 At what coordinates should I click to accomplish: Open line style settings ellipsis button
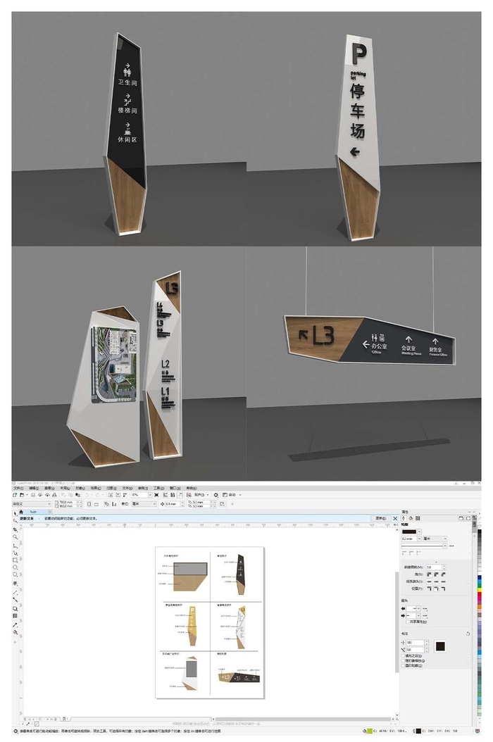pos(451,546)
